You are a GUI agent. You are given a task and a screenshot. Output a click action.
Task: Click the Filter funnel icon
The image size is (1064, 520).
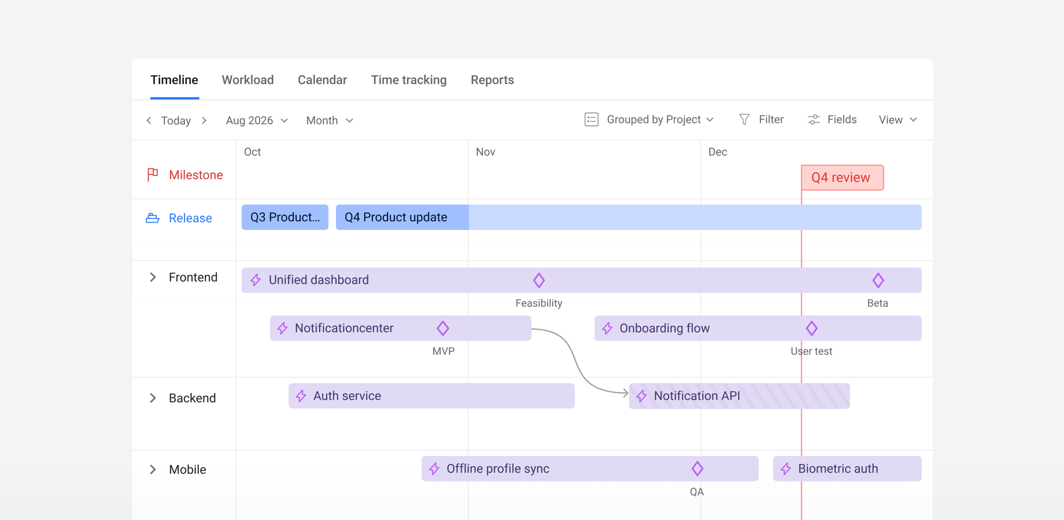tap(745, 119)
